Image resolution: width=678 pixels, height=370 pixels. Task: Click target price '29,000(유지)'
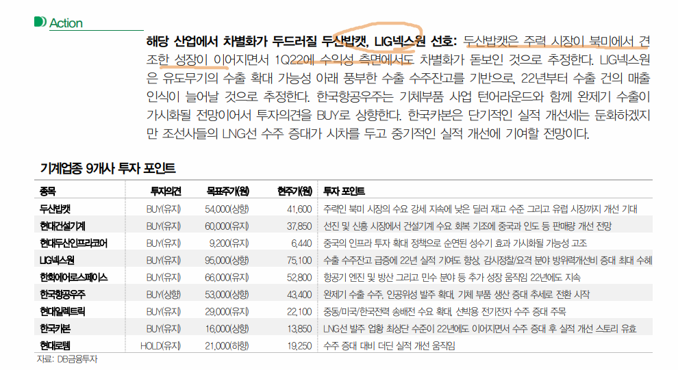pos(227,311)
